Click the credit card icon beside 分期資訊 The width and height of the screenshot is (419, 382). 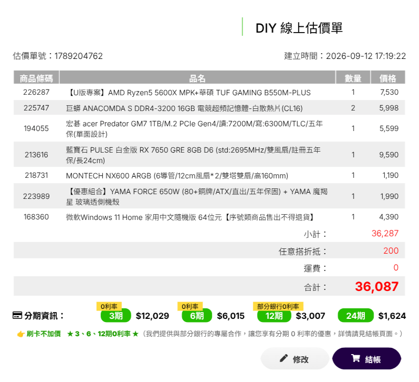pos(17,315)
